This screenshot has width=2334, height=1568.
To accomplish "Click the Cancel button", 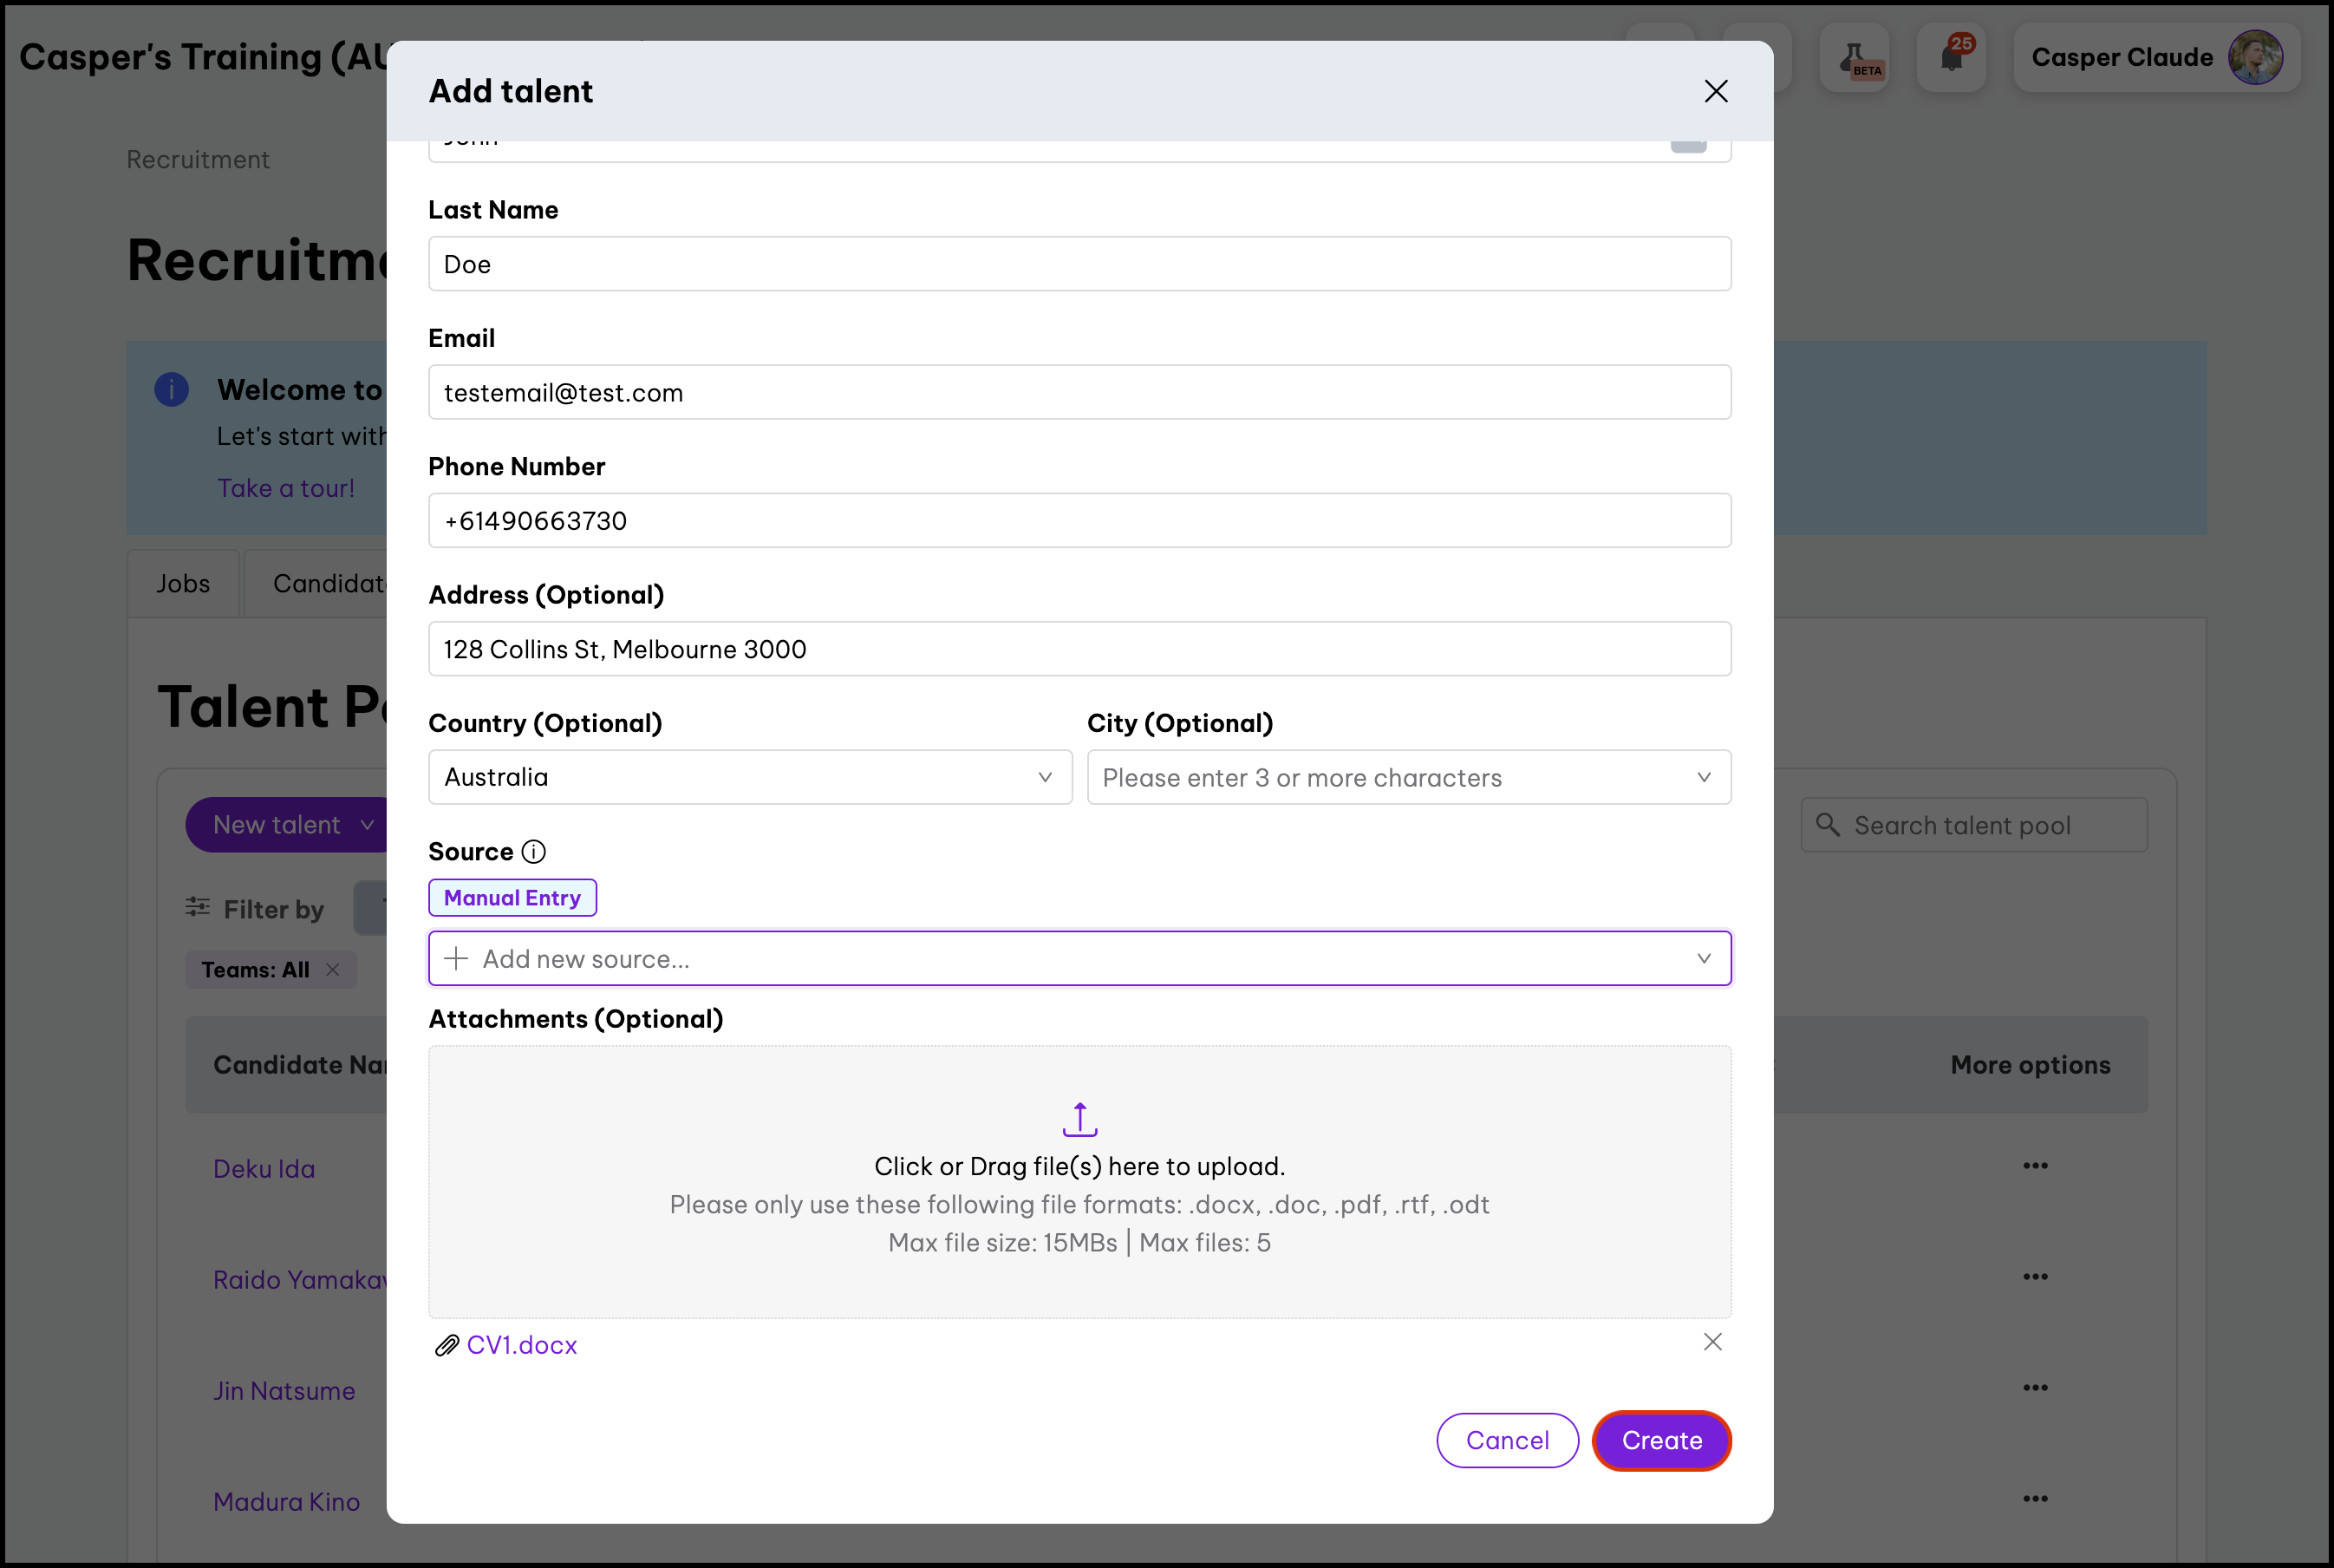I will tap(1506, 1440).
